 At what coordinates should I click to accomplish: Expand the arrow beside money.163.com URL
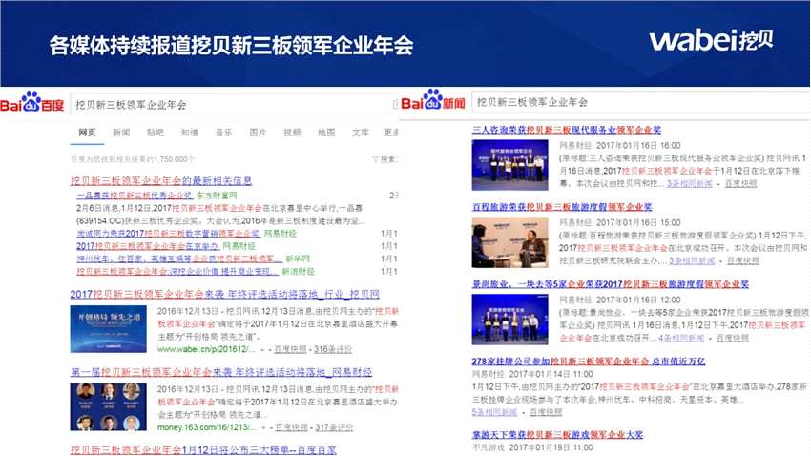coord(264,428)
